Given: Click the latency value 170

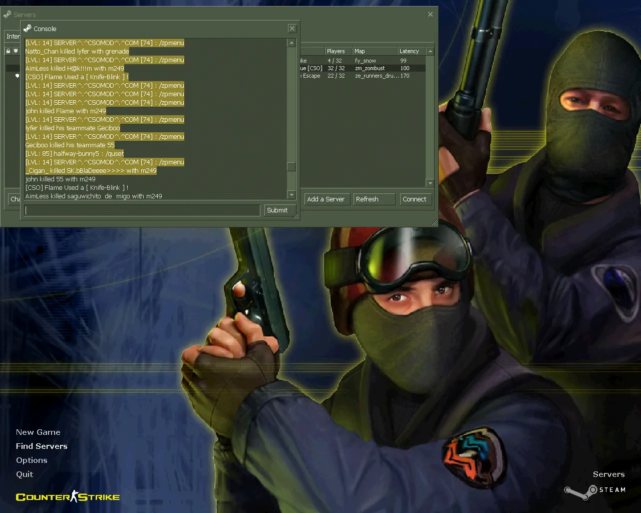Looking at the screenshot, I should coord(405,76).
